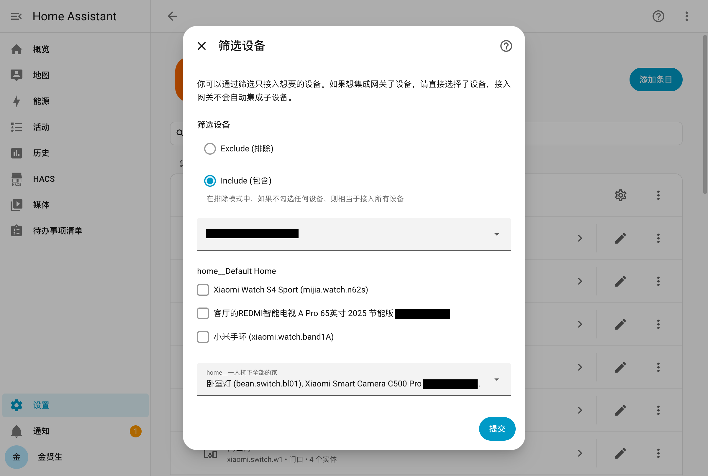This screenshot has width=708, height=476.
Task: Go to 历史 in the sidebar
Action: click(x=76, y=153)
